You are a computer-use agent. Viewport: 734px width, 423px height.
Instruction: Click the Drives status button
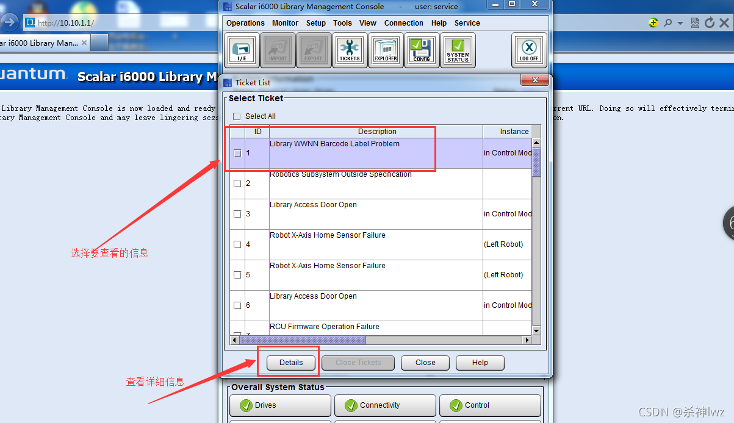(280, 405)
